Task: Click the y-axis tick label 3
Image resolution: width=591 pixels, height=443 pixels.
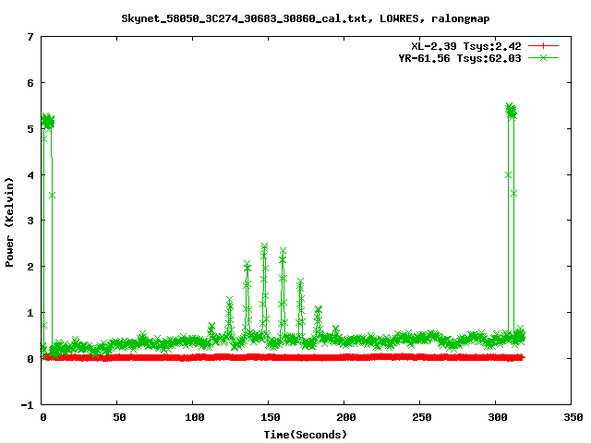Action: (30, 221)
